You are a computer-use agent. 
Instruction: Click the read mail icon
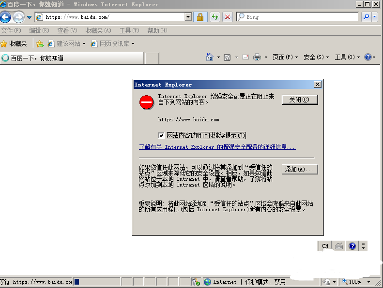click(245, 58)
